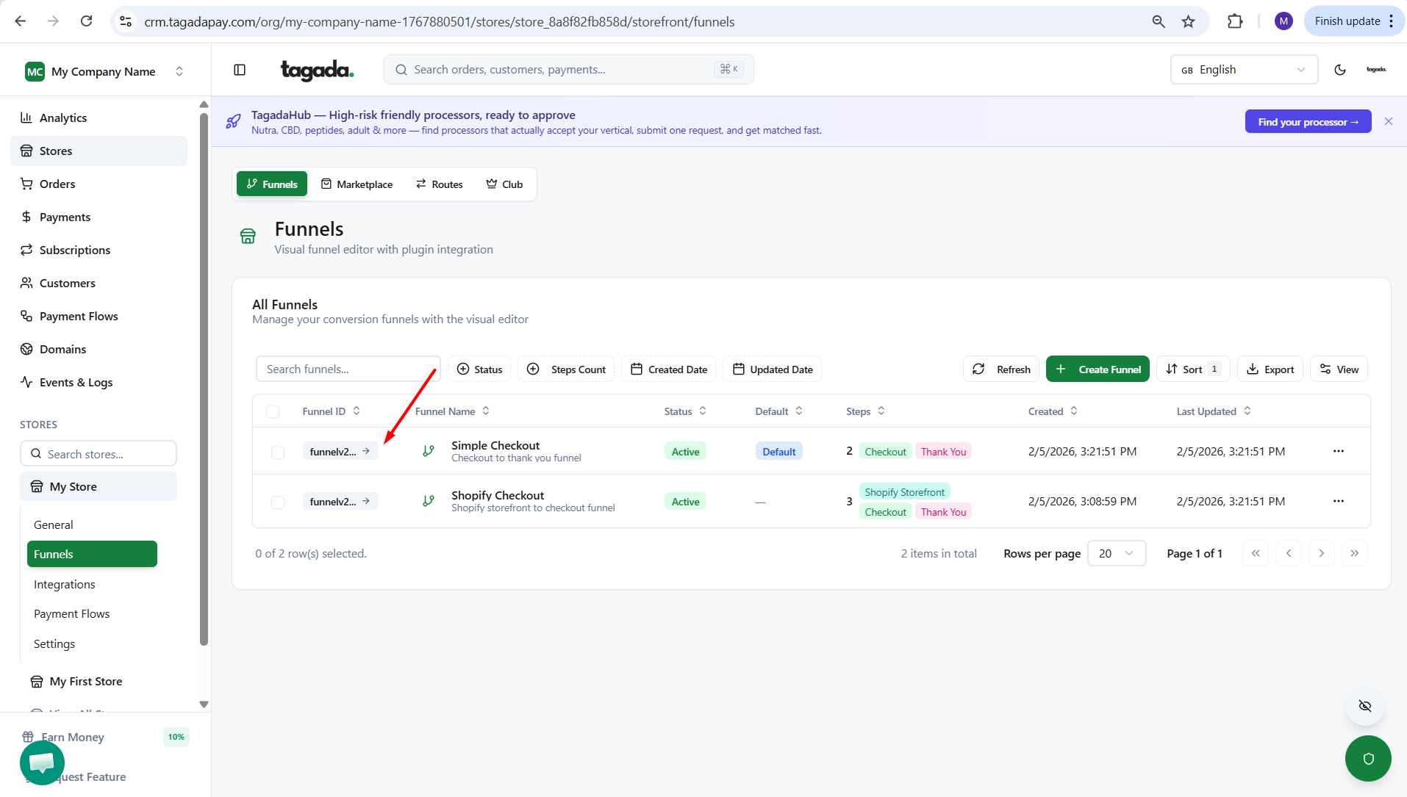Open actions menu for Shopify Checkout
1407x797 pixels.
[x=1338, y=501]
